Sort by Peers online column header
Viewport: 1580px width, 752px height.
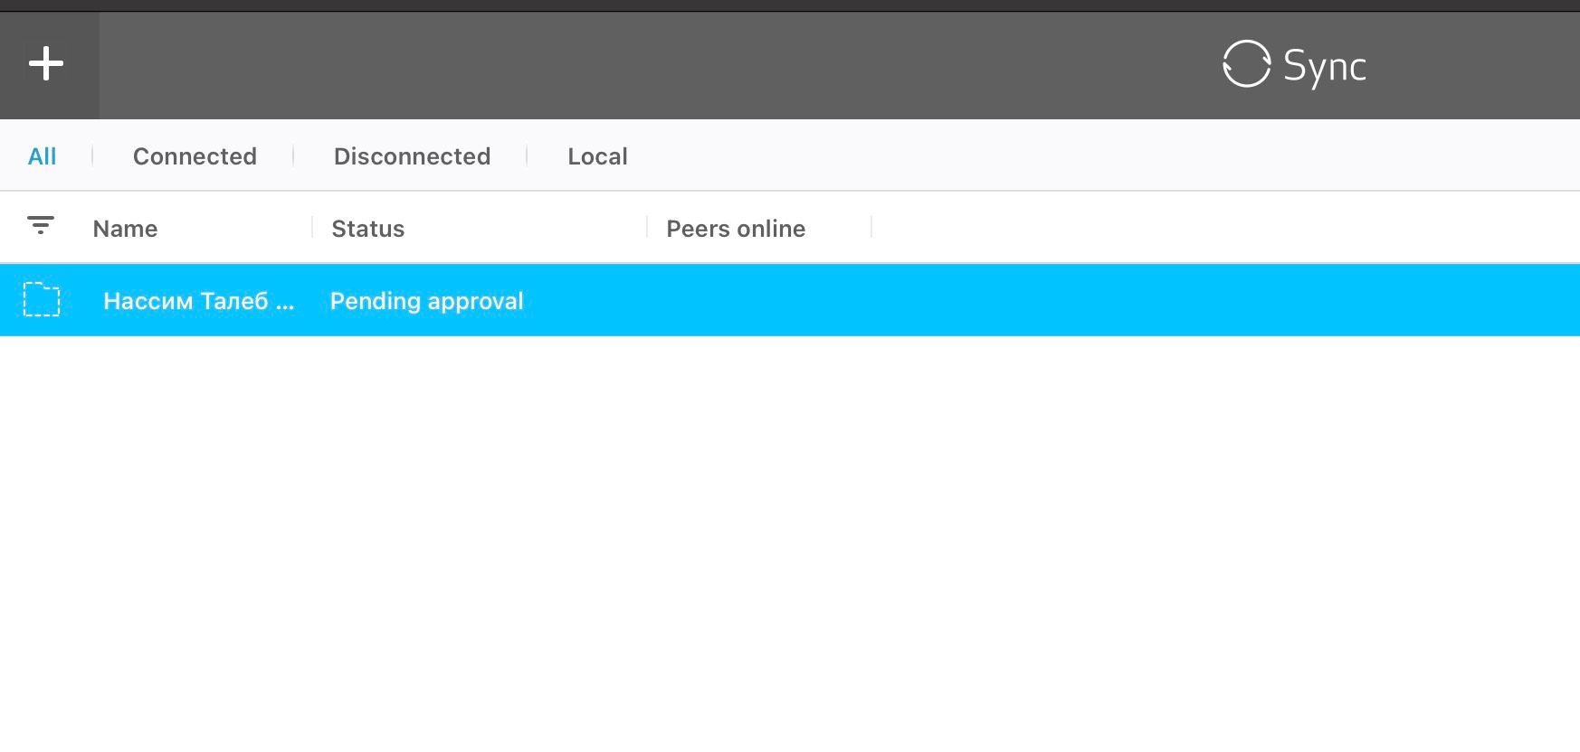pos(736,229)
